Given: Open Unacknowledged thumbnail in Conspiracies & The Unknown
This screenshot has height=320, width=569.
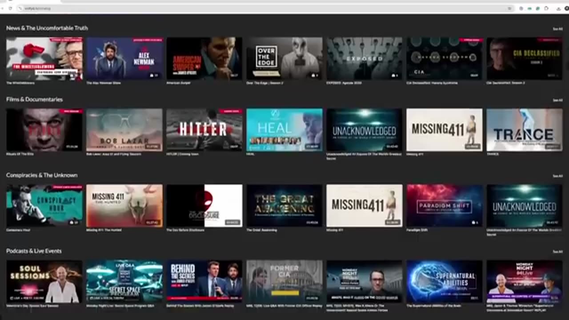Looking at the screenshot, I should pyautogui.click(x=525, y=206).
